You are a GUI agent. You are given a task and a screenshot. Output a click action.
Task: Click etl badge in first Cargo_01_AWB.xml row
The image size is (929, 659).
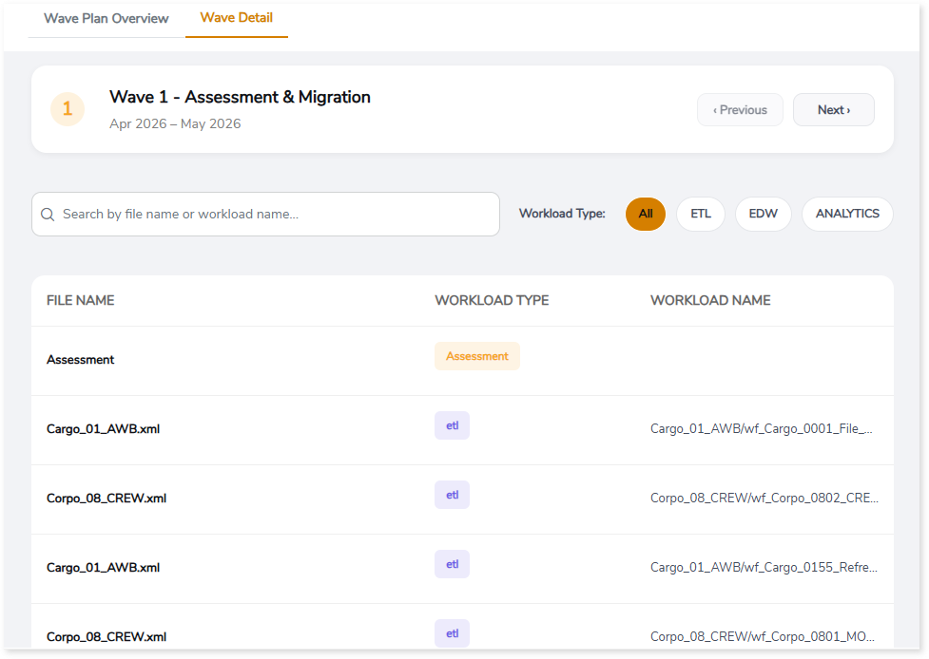[452, 425]
